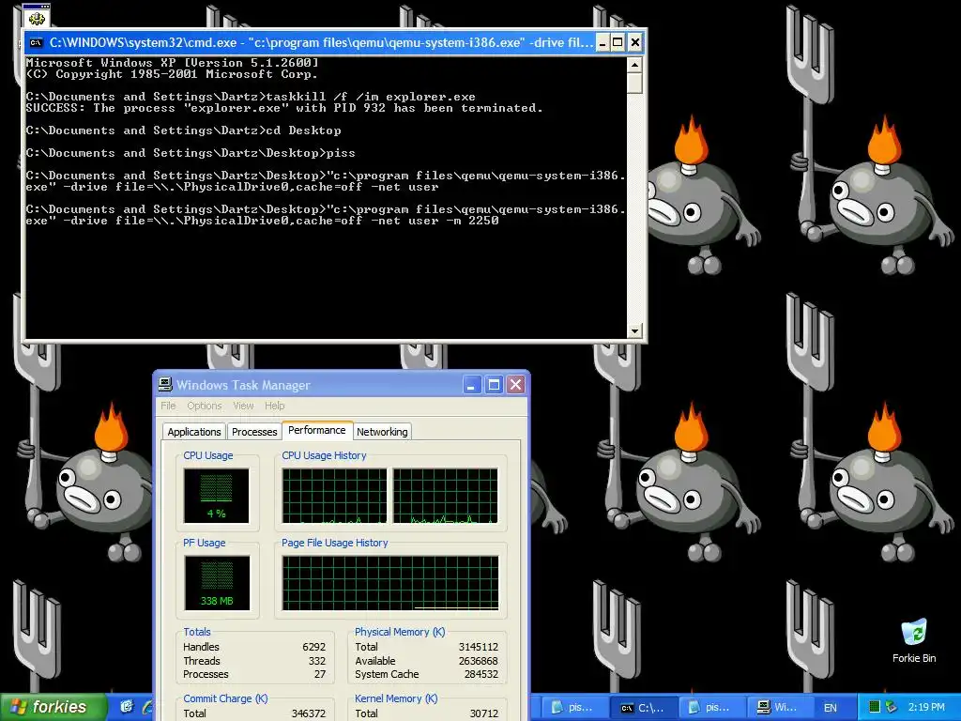Click the right CPU Usage History graph
This screenshot has height=721, width=961.
coord(446,496)
